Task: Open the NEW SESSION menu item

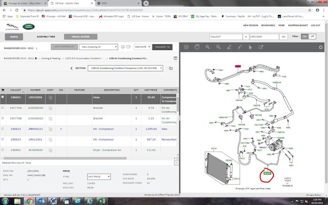Action: point(251,25)
